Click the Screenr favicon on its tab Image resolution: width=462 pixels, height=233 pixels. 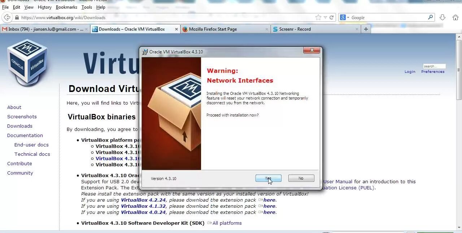[276, 29]
